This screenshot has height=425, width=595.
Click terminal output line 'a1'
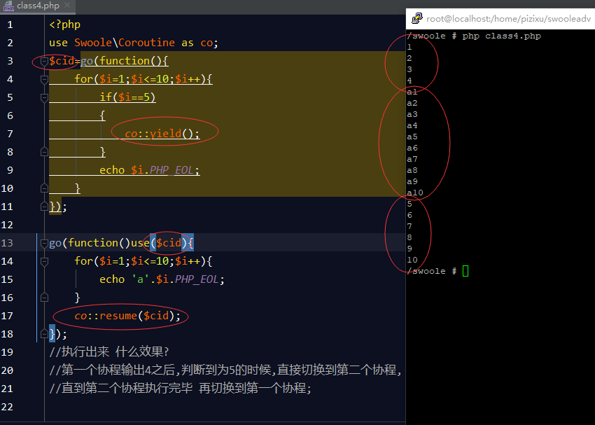412,92
